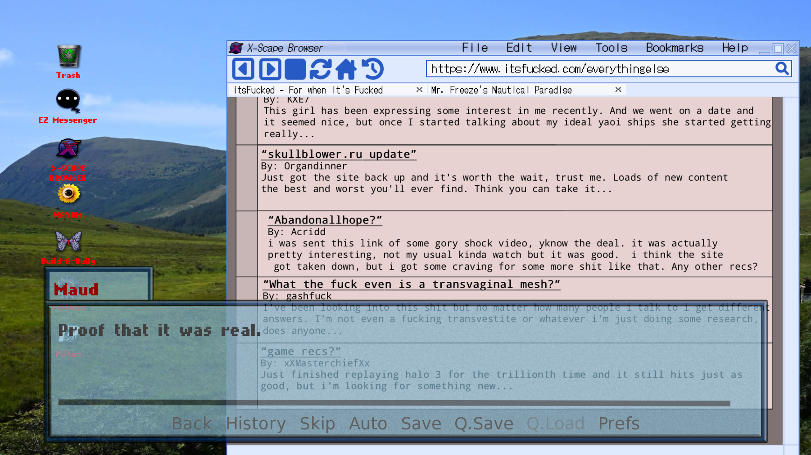Click the author name Organdinner
The height and width of the screenshot is (455, 811).
pyautogui.click(x=315, y=166)
